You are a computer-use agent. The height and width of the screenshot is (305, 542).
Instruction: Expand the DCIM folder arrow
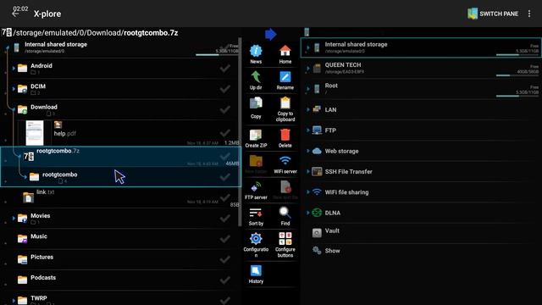pos(14,89)
